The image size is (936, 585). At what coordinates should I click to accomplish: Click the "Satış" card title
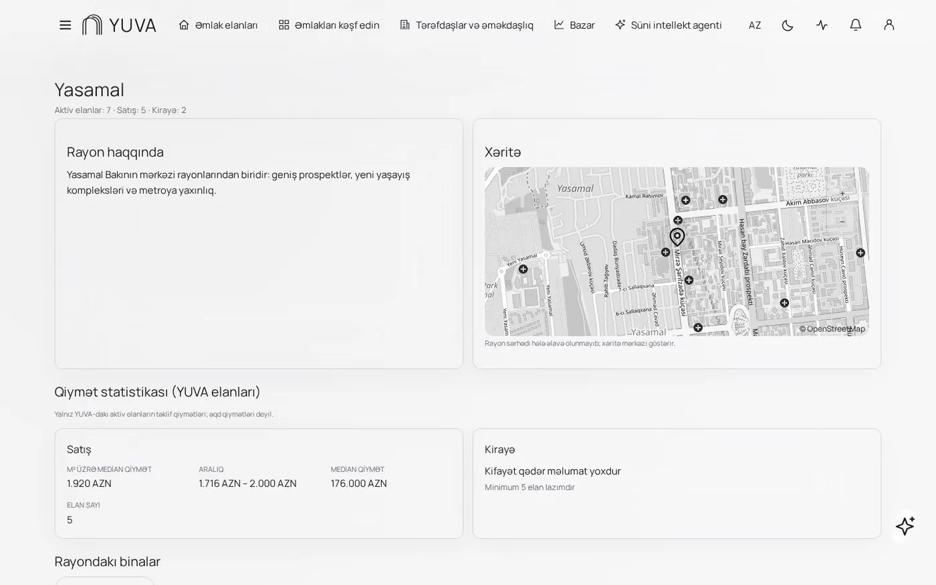(x=79, y=449)
